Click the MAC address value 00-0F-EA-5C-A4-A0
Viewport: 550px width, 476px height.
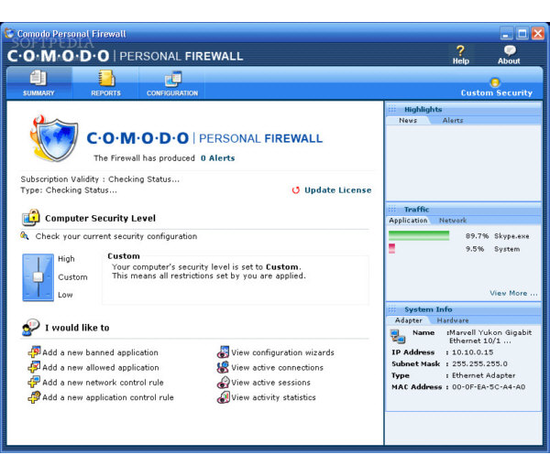point(489,386)
